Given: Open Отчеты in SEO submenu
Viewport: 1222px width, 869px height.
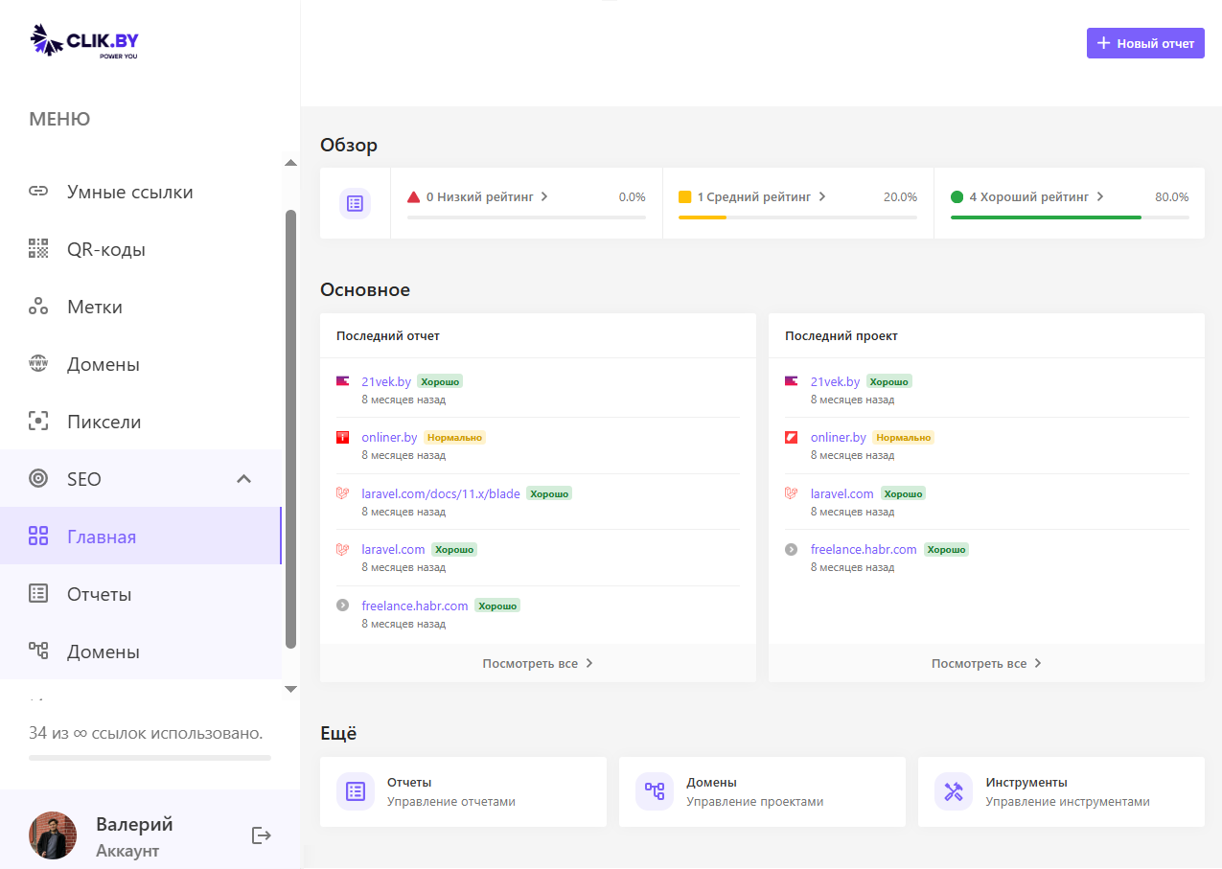Looking at the screenshot, I should [99, 595].
